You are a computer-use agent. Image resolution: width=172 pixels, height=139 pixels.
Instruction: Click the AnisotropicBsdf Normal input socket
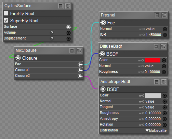[164, 102]
